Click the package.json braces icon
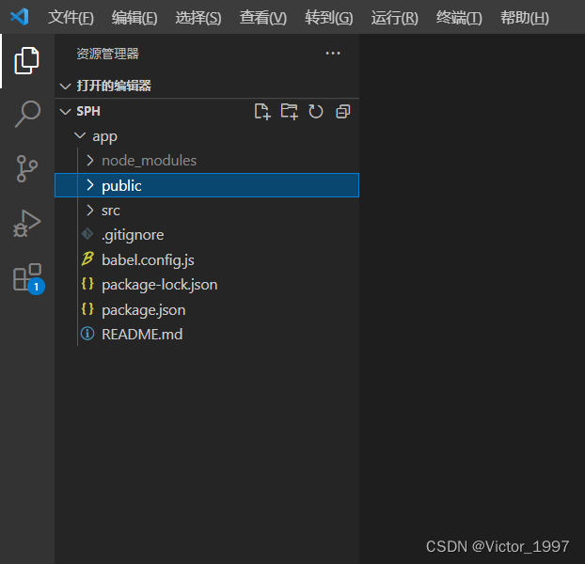 pyautogui.click(x=87, y=309)
